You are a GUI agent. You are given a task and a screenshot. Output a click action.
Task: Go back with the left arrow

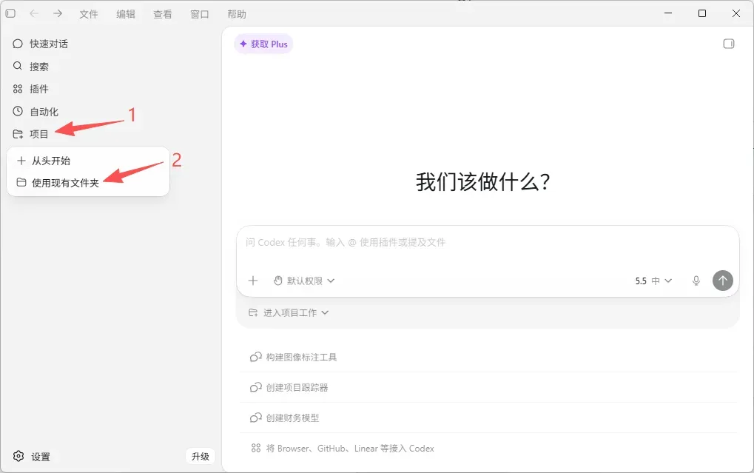[x=33, y=13]
